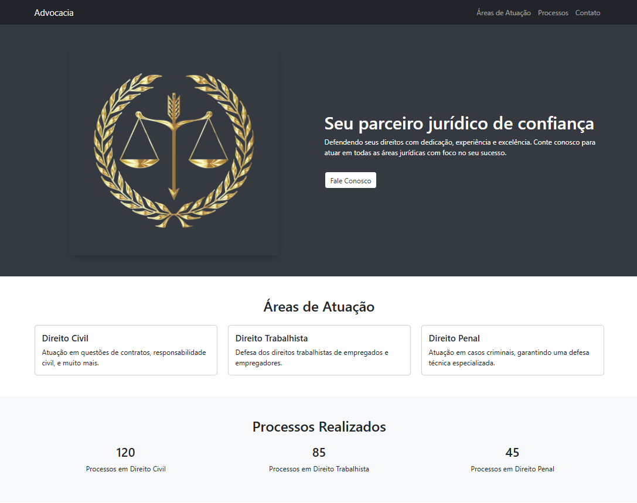Click the Processos em Direito Civil label

click(125, 468)
